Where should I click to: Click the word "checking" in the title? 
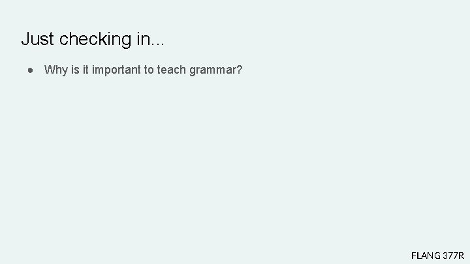[x=95, y=39]
